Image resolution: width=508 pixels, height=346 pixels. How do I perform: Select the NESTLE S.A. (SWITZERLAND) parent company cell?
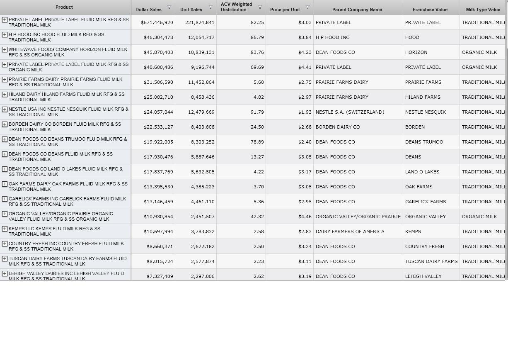point(350,112)
